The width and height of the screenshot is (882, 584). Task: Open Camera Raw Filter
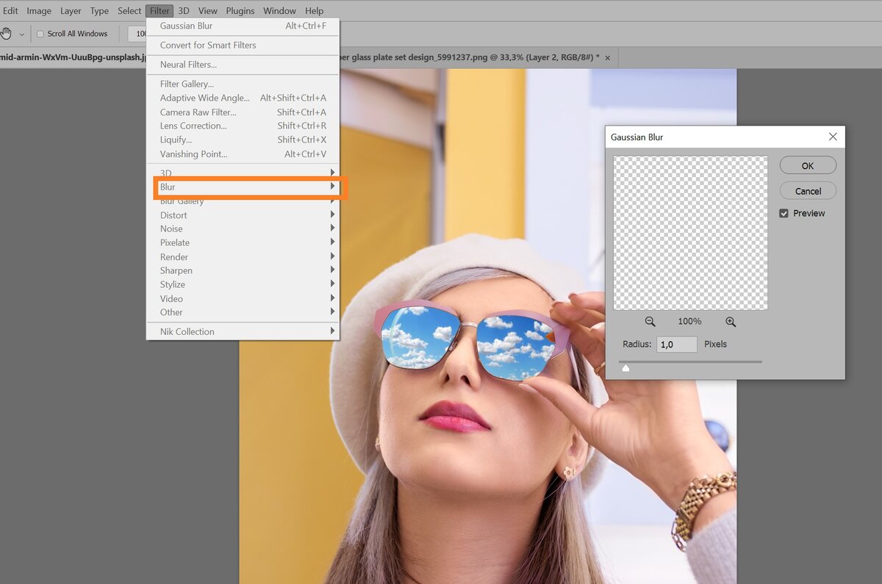(x=243, y=112)
